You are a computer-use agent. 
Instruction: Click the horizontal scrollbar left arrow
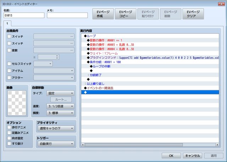pyautogui.click(x=83, y=145)
